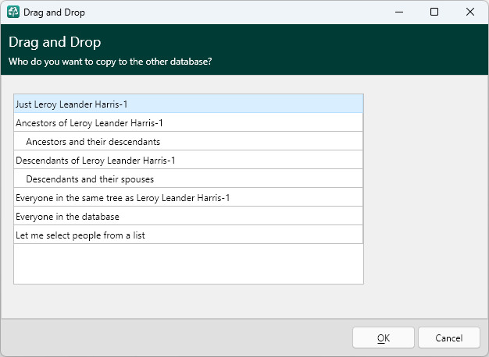Minimize the Drag and Drop window
Screen dimensions: 489x357
[x=399, y=12]
